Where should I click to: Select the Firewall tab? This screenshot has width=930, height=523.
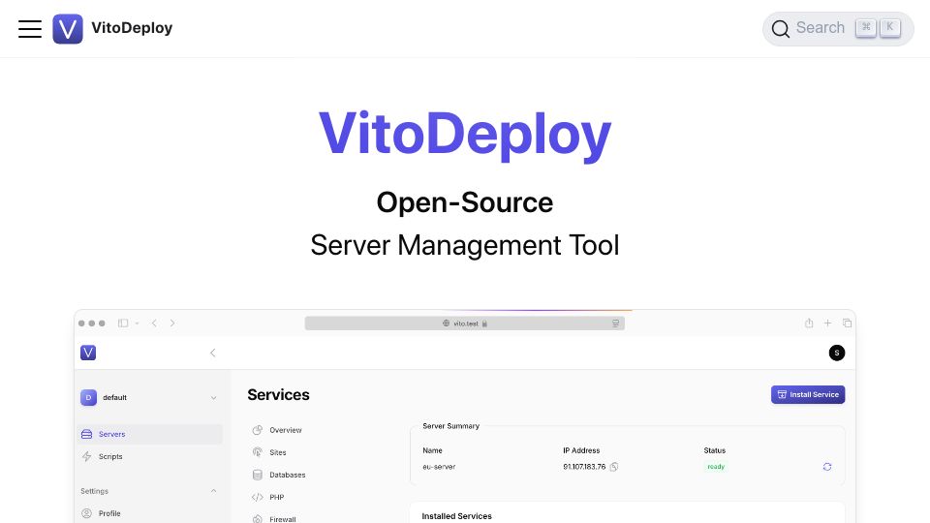pyautogui.click(x=274, y=519)
